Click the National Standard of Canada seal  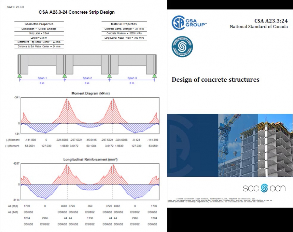pyautogui.click(x=182, y=47)
